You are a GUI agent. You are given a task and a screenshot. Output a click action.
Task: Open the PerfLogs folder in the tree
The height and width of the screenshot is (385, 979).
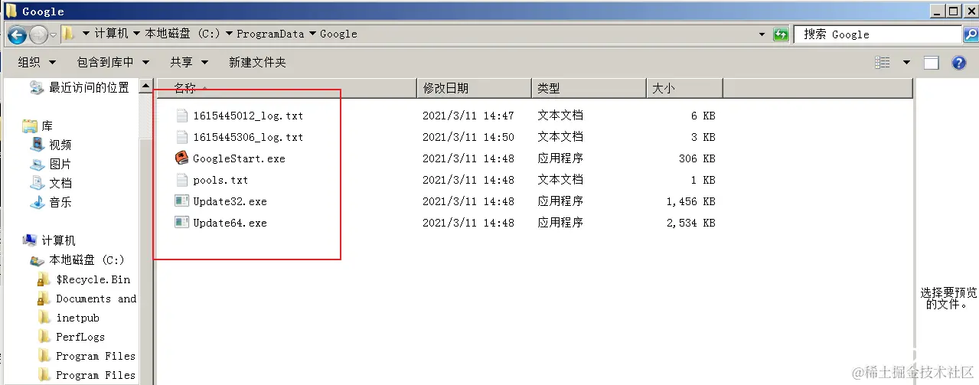click(x=80, y=337)
